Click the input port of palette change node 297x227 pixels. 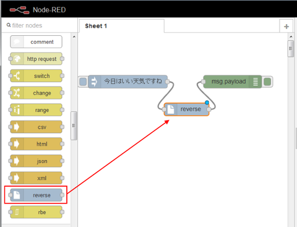[11, 93]
